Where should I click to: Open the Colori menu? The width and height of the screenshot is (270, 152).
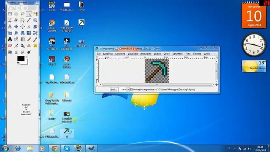point(167,54)
